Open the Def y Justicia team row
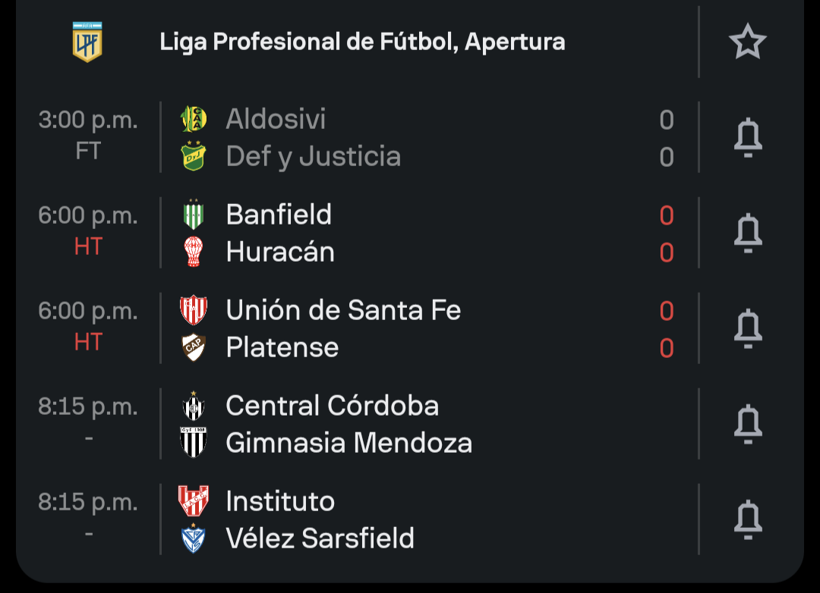The image size is (820, 593). tap(427, 157)
